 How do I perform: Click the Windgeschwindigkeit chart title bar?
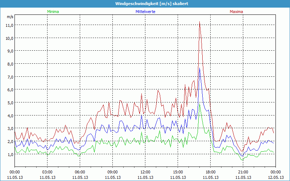point(145,3)
